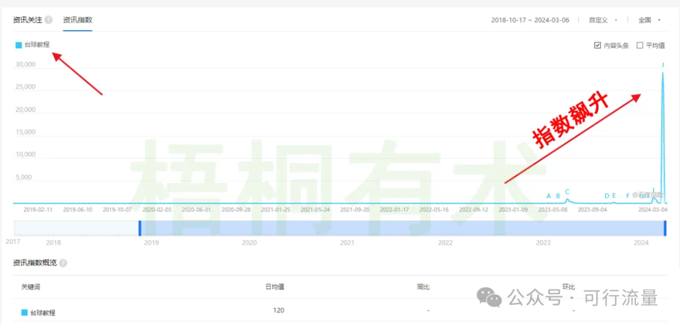680x325 pixels.
Task: Switch to the 资讯关注 tab
Action: tap(28, 20)
